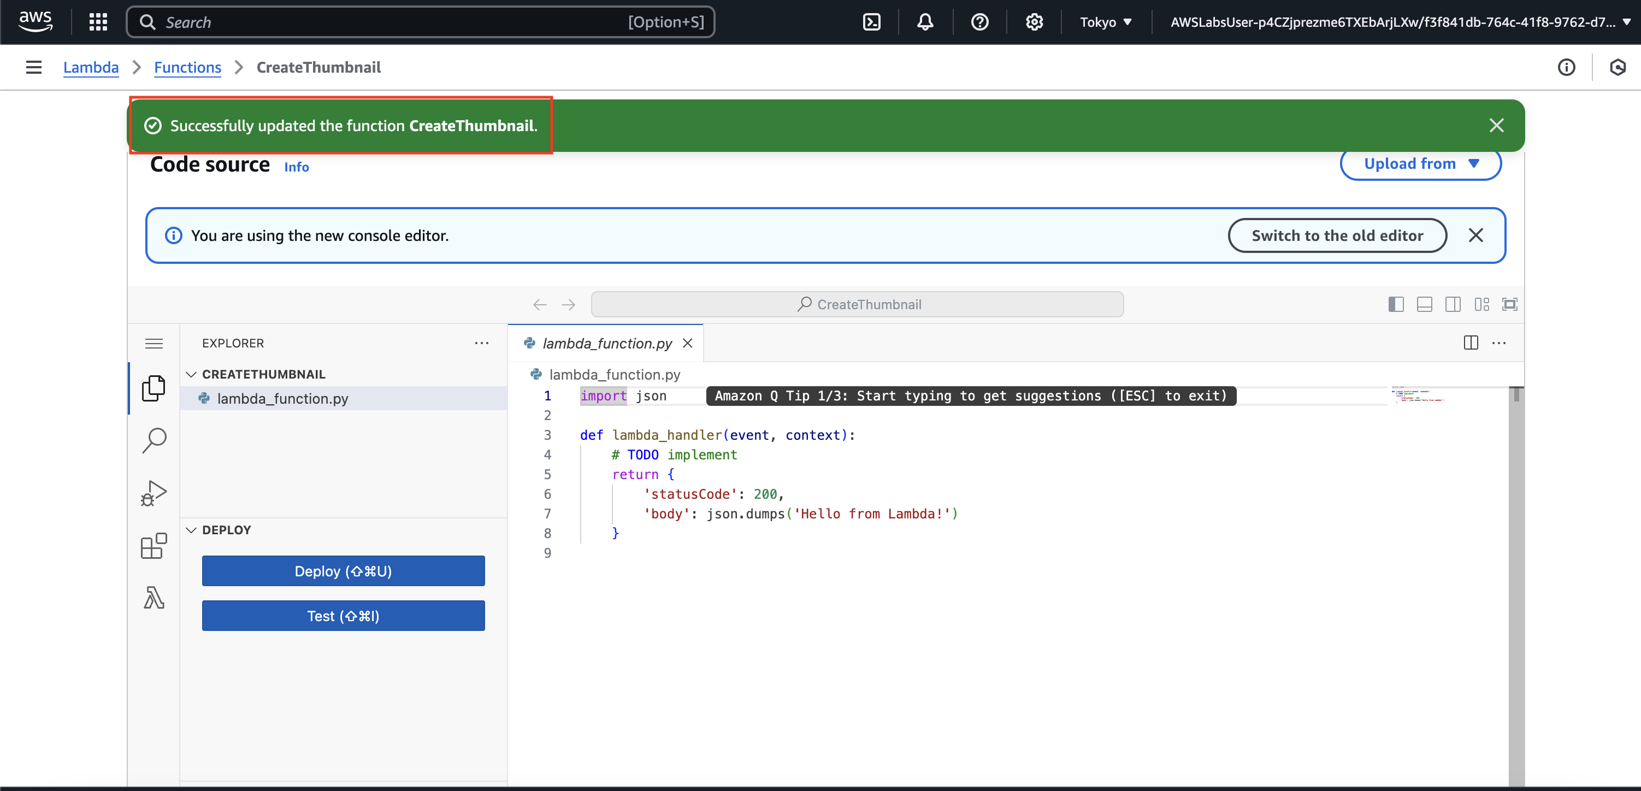Open the Search view in activity bar
This screenshot has width=1641, height=791.
(154, 441)
